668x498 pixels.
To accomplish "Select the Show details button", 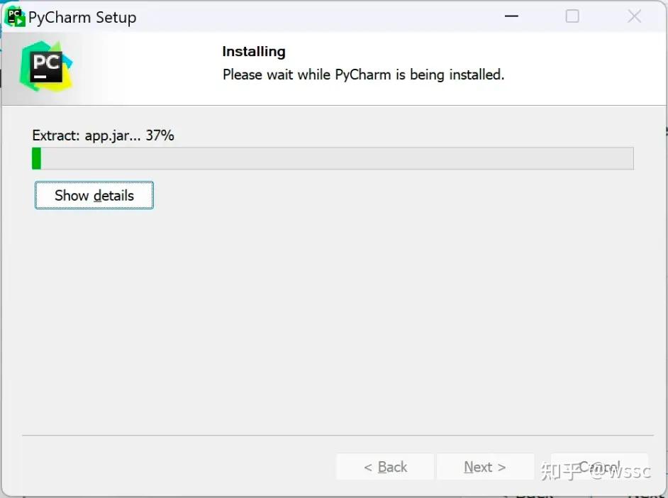I will click(94, 195).
